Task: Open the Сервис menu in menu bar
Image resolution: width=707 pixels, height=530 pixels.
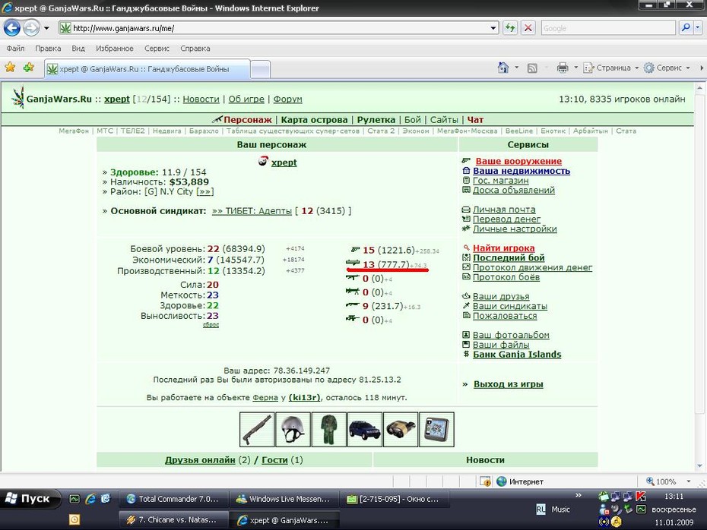Action: [x=157, y=48]
